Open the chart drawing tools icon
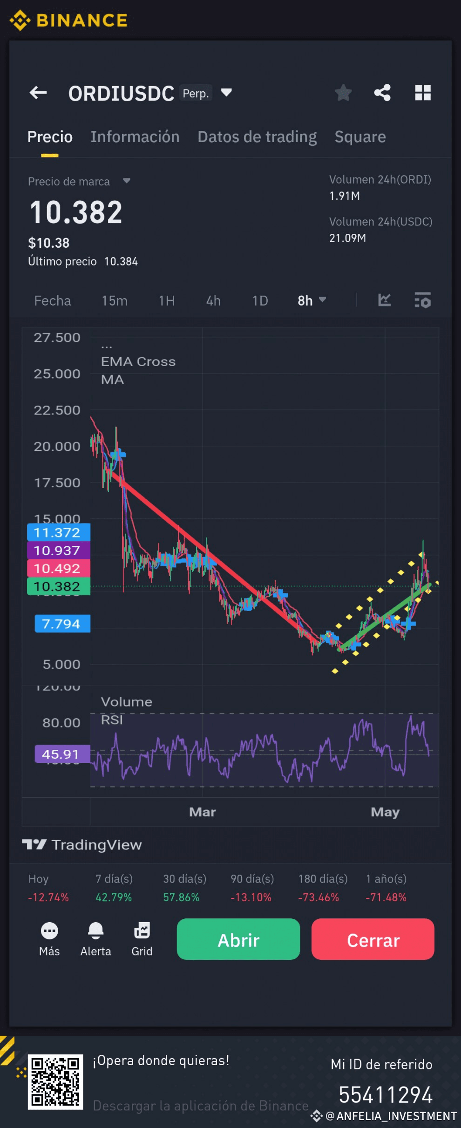461x1128 pixels. click(384, 300)
